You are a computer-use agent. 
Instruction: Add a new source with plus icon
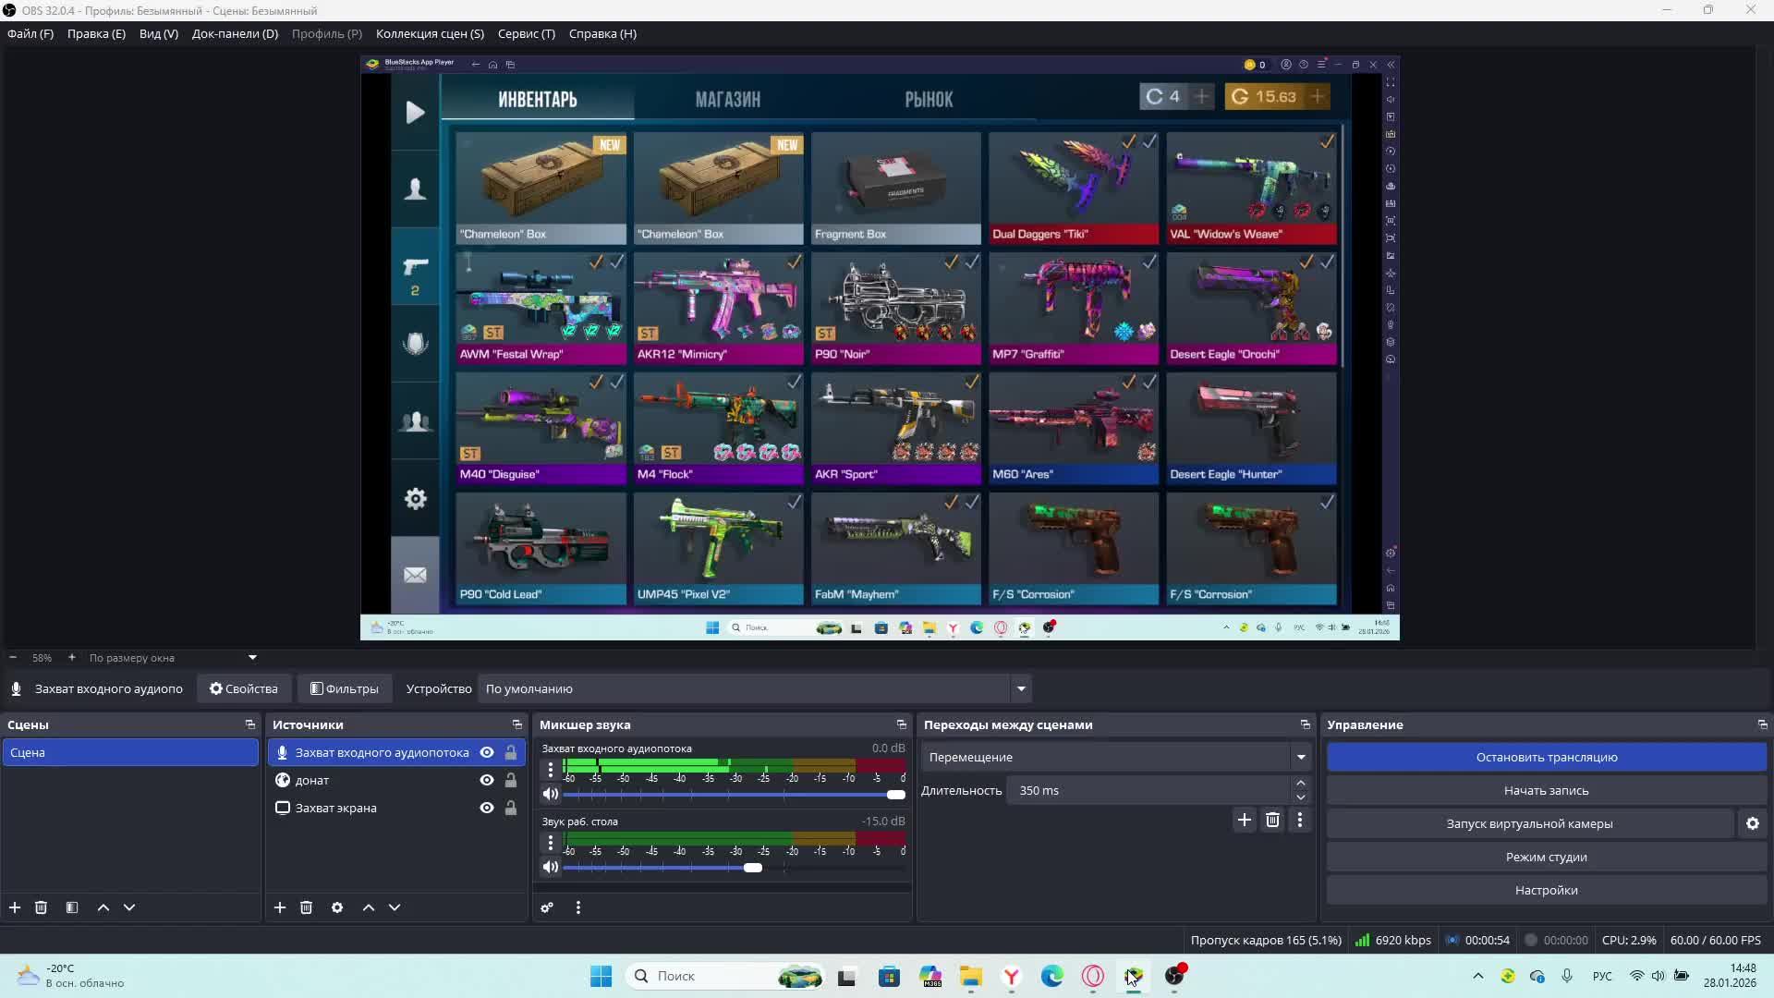point(280,907)
